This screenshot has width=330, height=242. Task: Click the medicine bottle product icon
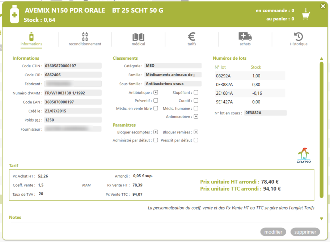tap(14, 14)
